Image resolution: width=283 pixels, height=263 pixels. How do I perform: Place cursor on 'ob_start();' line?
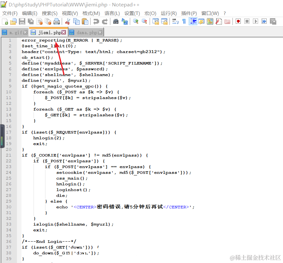(37, 58)
